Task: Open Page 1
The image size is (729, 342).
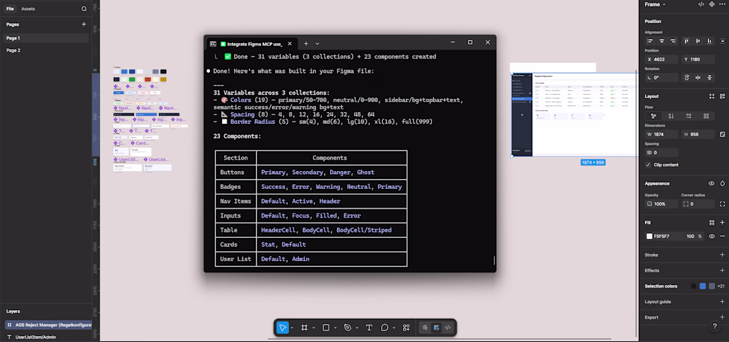Action: [x=46, y=38]
